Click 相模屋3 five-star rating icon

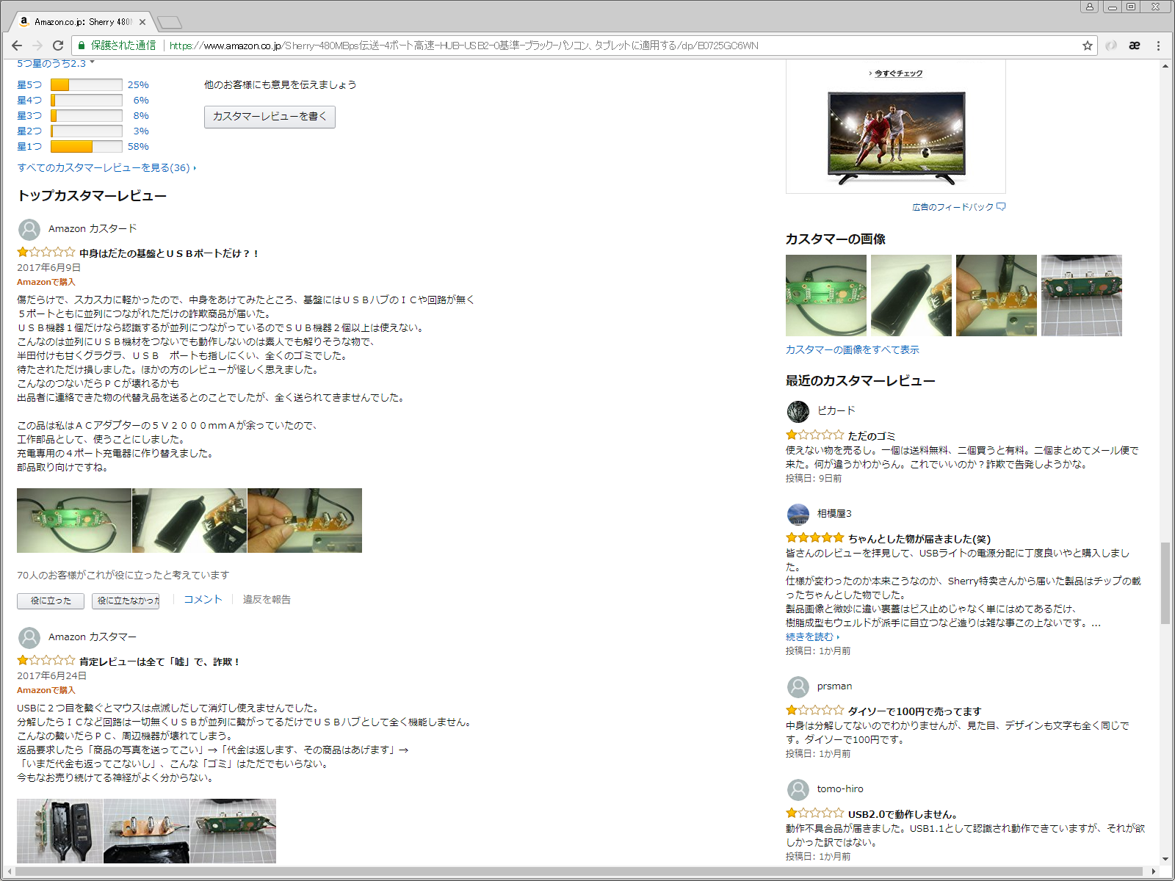click(x=815, y=538)
